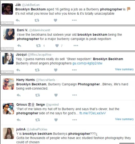Like Jacqui's Sheer nepotism tweet
The height and width of the screenshot is (144, 135).
coord(56,70)
